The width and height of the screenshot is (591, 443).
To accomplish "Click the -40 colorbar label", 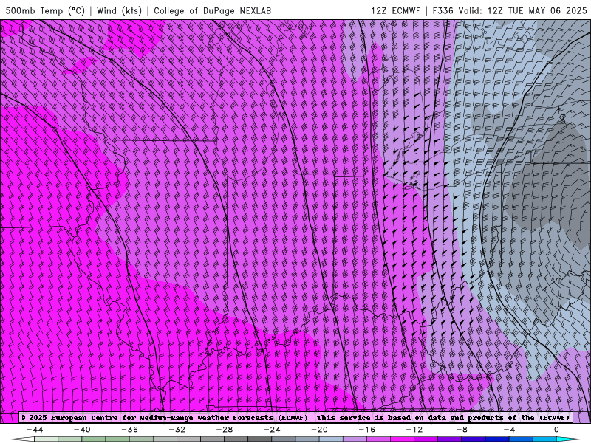I will pos(82,430).
